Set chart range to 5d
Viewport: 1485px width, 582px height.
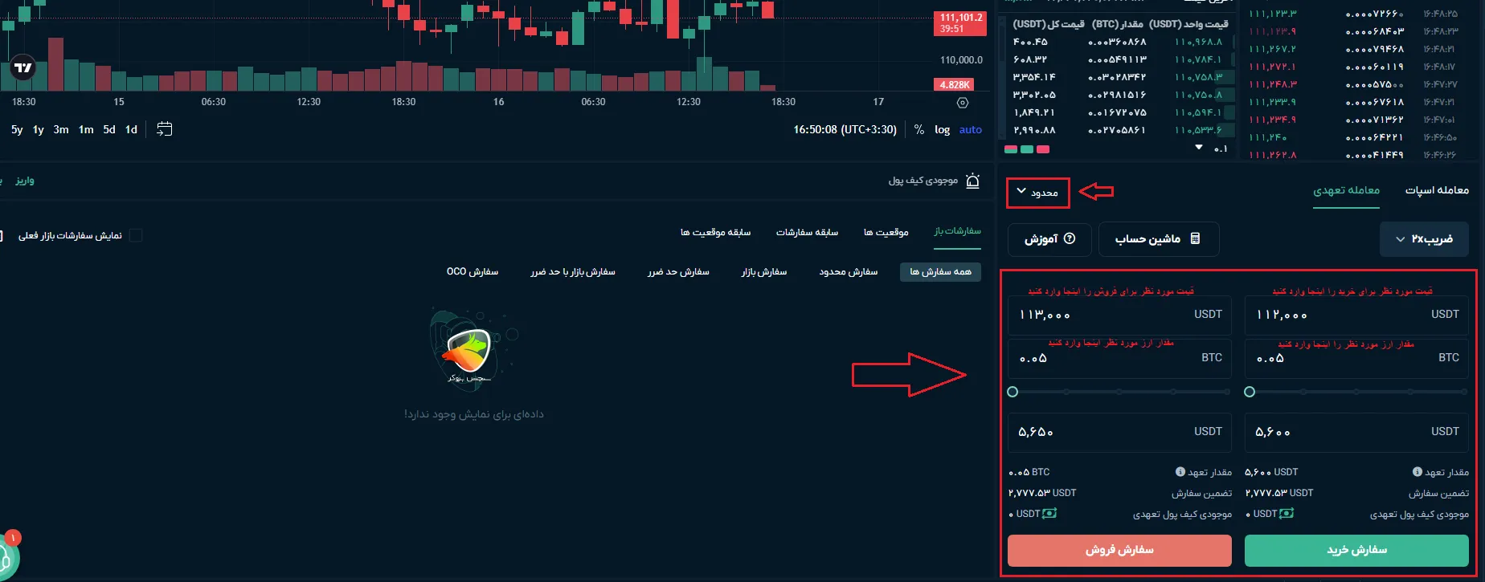[x=109, y=129]
